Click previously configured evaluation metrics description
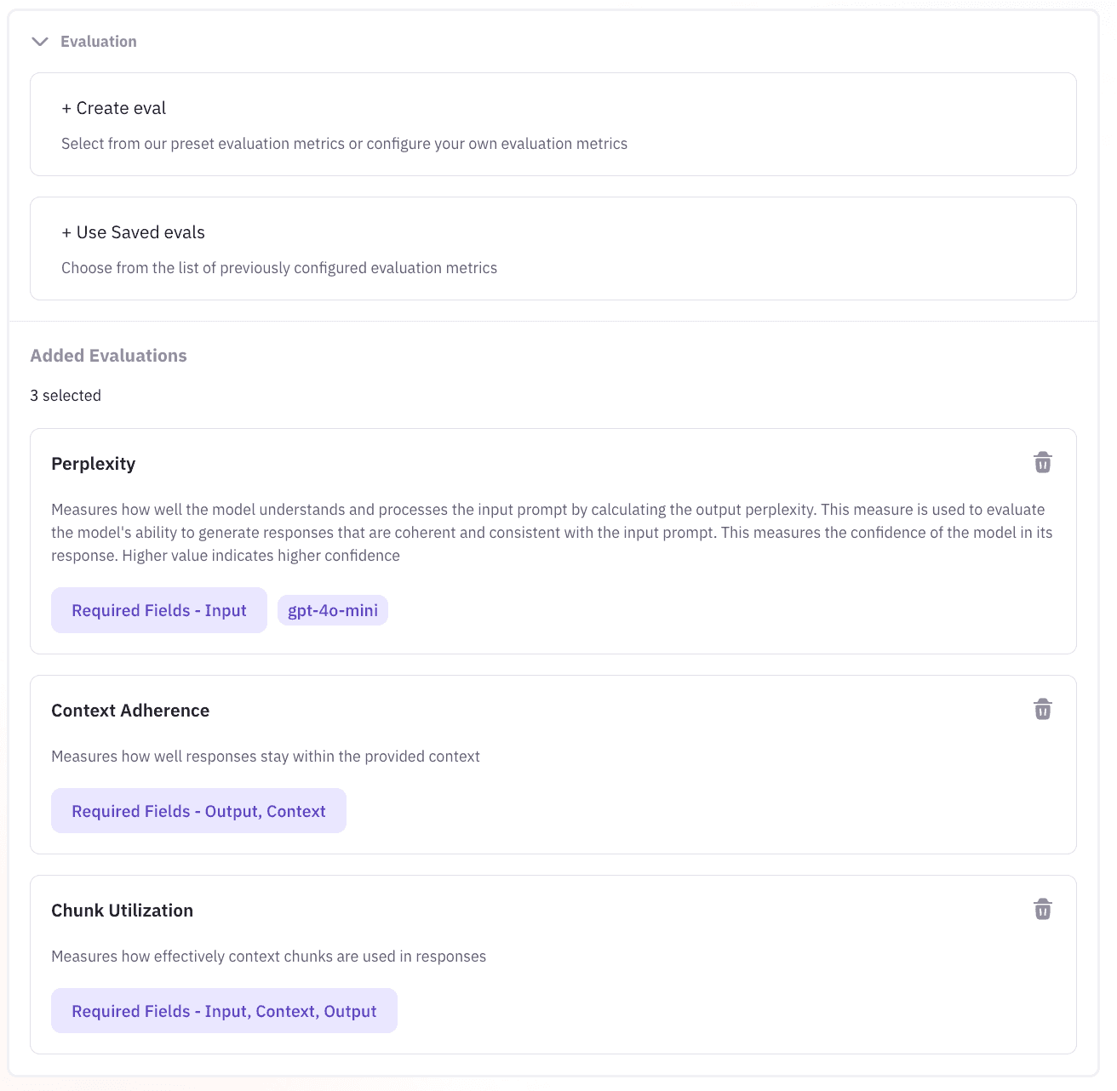1117x1091 pixels. (x=279, y=268)
